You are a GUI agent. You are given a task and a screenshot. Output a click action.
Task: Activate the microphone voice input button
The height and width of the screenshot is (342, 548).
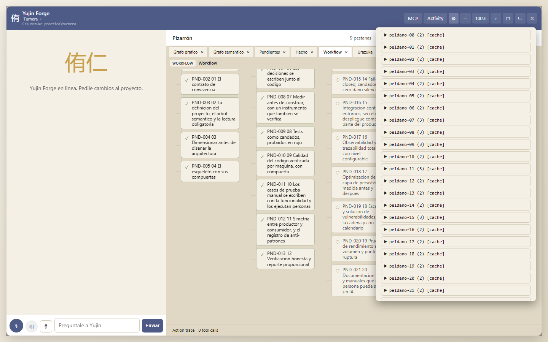point(16,326)
